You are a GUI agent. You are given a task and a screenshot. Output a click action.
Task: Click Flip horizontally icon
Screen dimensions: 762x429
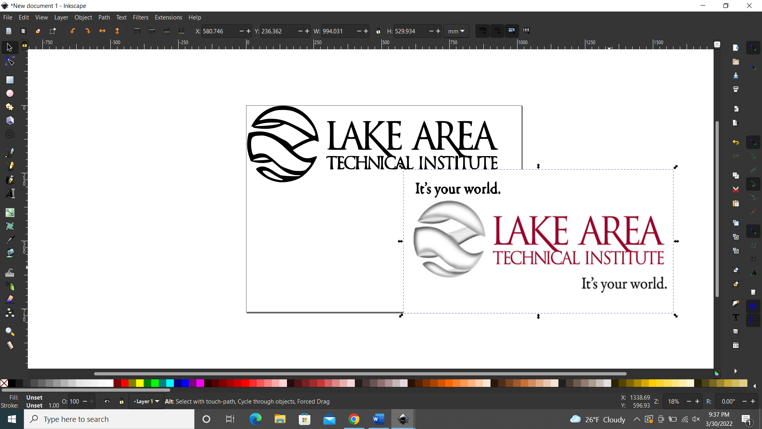(x=102, y=31)
